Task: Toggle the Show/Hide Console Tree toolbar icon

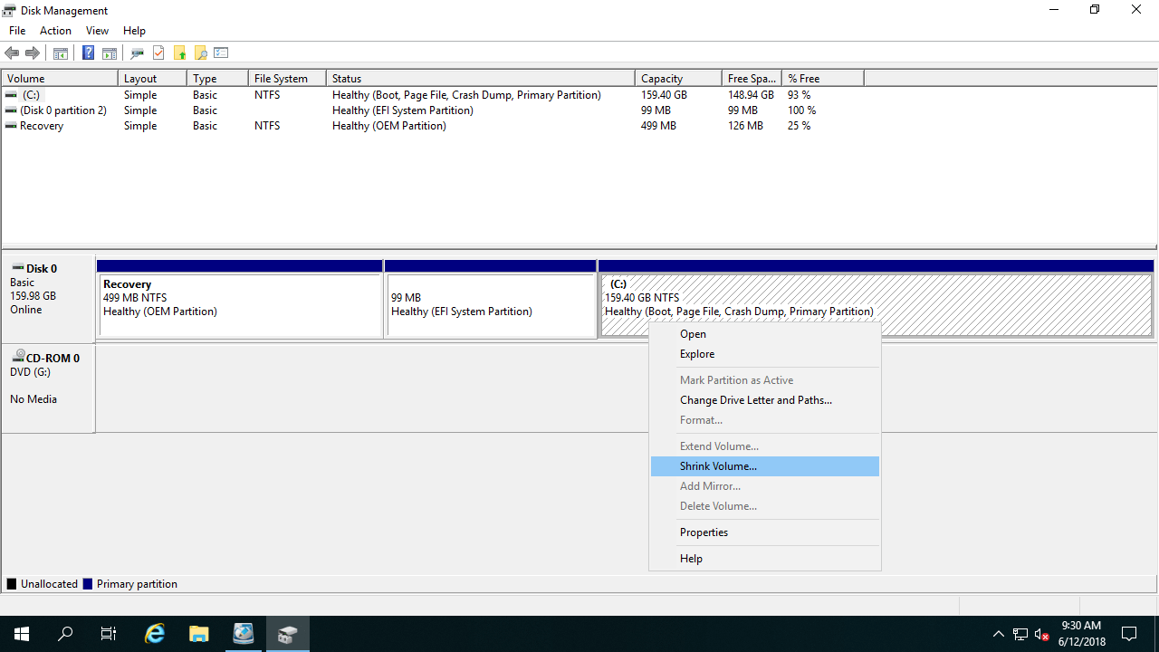Action: click(60, 53)
